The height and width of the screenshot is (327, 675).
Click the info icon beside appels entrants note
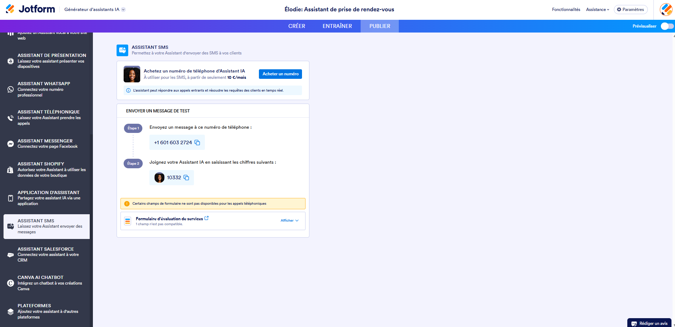129,90
